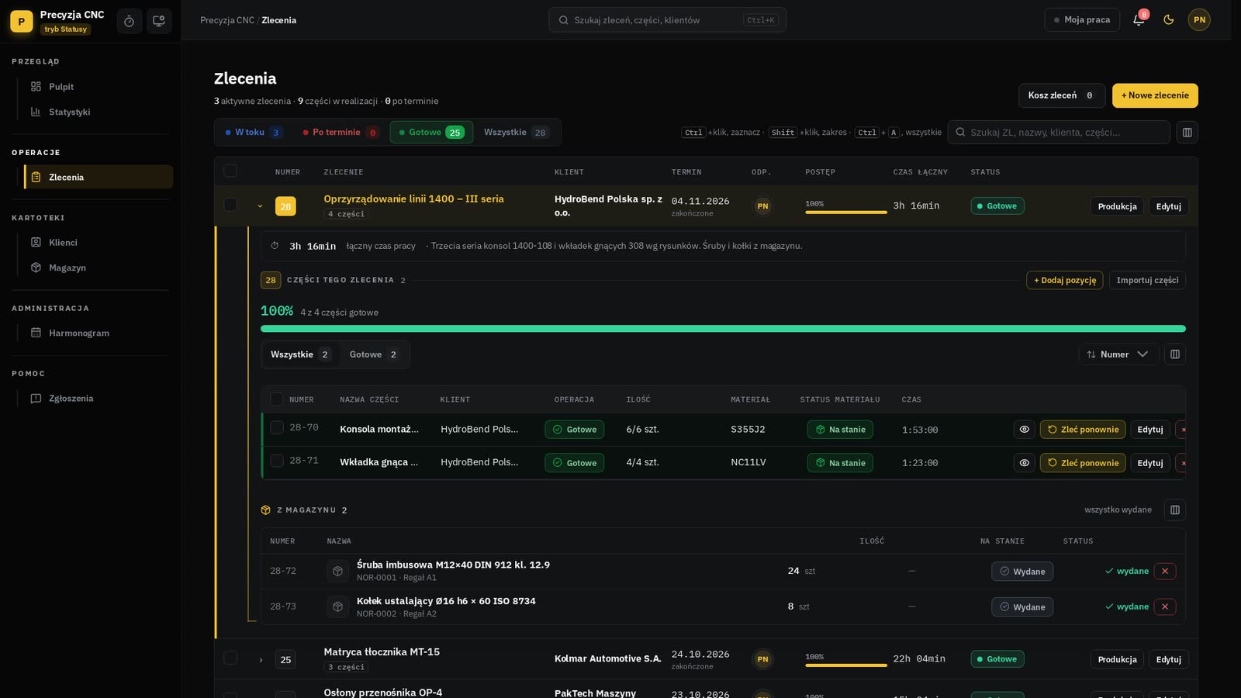Create a new order with Nowe zlecenie
This screenshot has width=1241, height=698.
[1155, 95]
